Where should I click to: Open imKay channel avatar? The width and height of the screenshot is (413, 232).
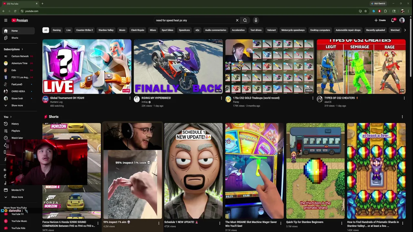click(137, 99)
